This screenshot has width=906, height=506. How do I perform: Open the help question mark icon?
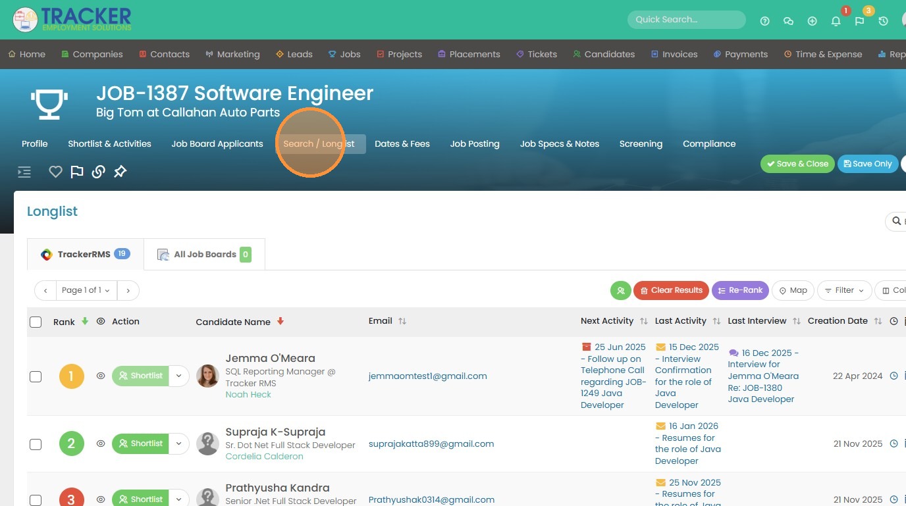(x=764, y=21)
